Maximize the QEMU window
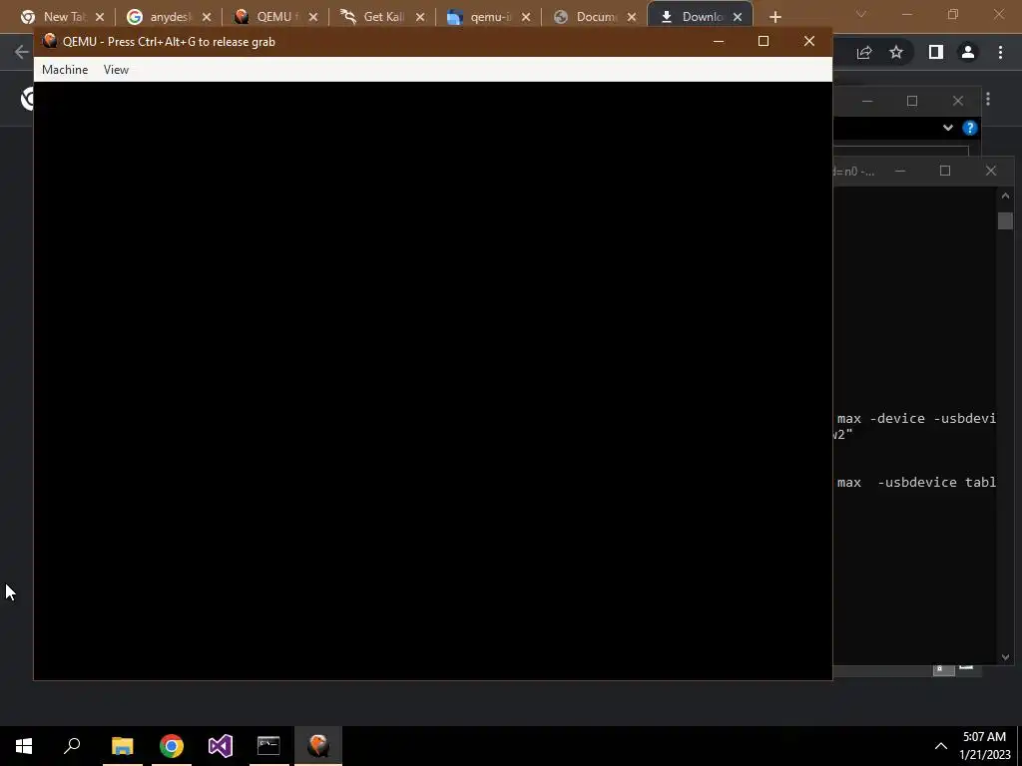 (764, 41)
